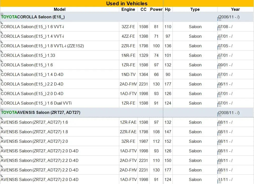
Task: Click engine cell '1ND-TV'
Action: pos(128,74)
